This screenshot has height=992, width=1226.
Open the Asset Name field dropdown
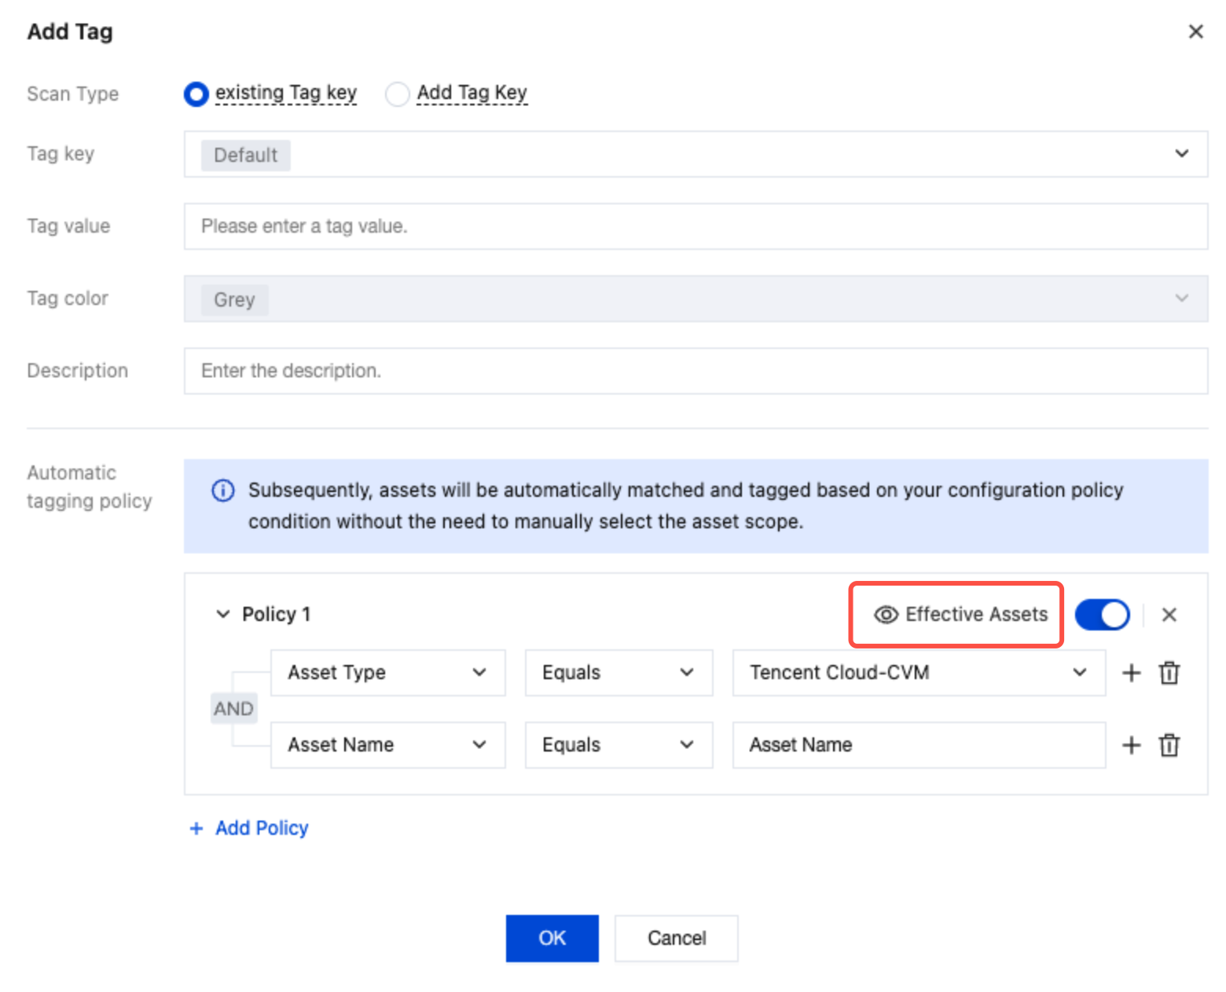coord(387,745)
